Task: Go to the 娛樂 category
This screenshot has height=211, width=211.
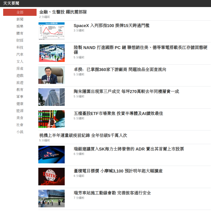Action: click(20, 26)
